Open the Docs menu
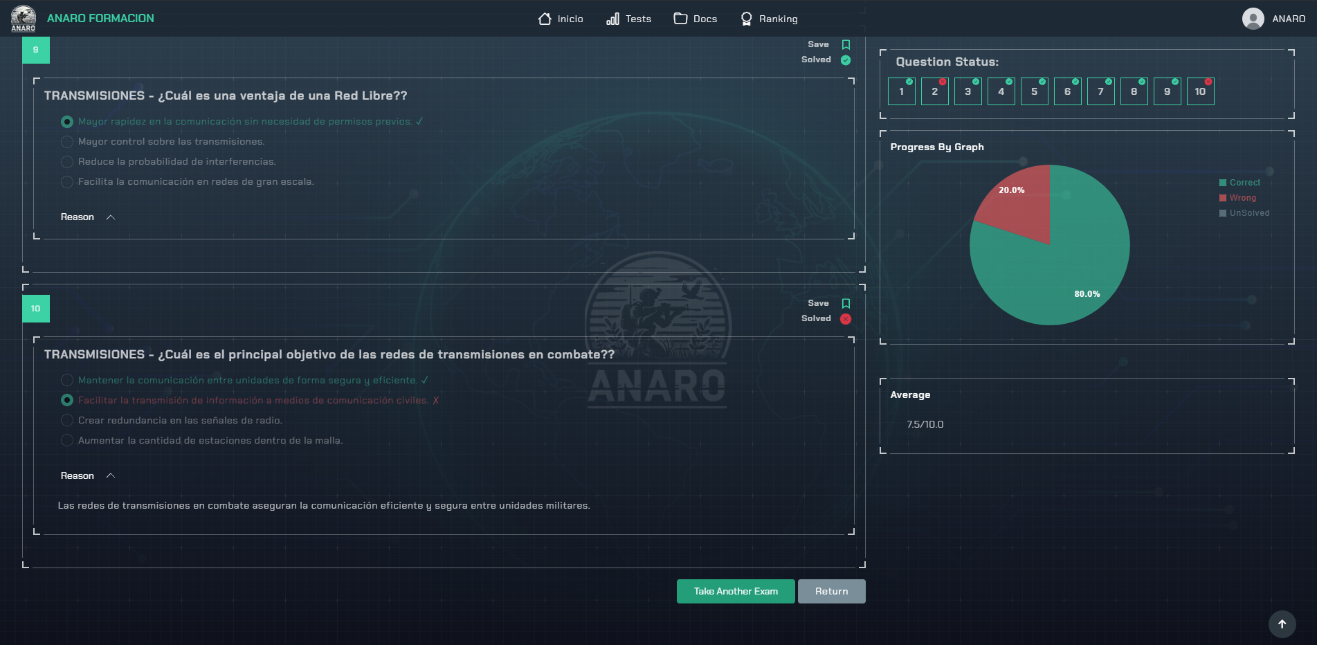Image resolution: width=1317 pixels, height=645 pixels. pyautogui.click(x=696, y=19)
